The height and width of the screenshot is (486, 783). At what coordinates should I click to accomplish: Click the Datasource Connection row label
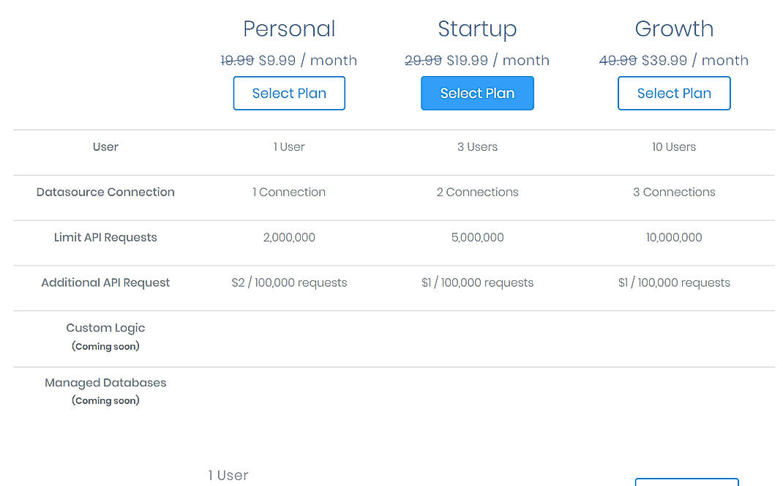105,192
